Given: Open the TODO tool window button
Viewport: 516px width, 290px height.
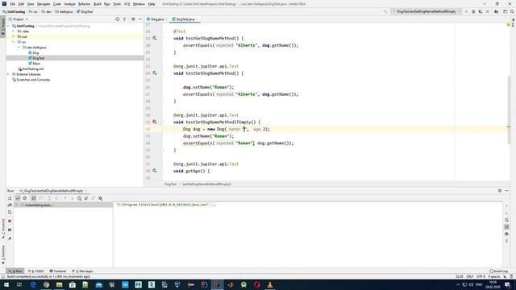Looking at the screenshot, I should [35, 271].
